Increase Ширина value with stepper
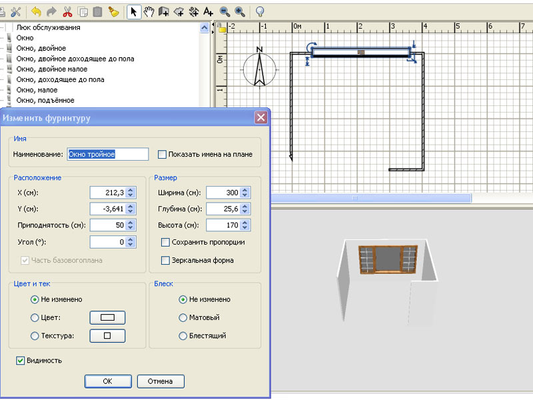 (x=245, y=190)
